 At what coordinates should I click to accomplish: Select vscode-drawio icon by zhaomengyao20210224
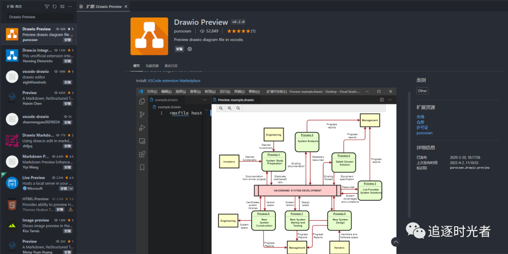12,119
